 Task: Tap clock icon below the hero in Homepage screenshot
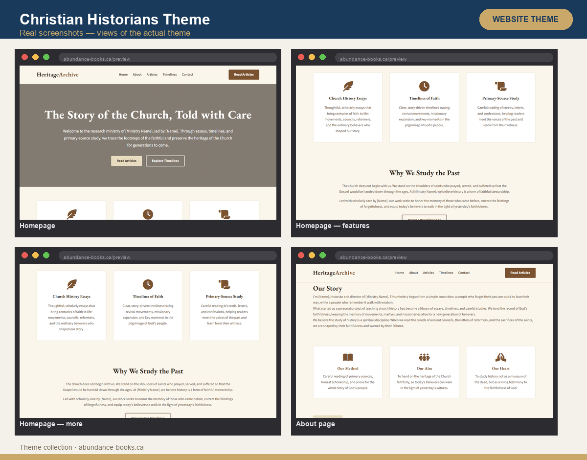148,214
